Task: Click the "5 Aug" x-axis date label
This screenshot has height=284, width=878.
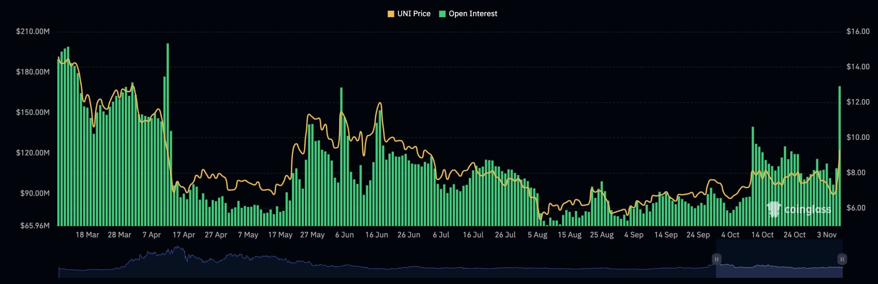Action: (x=537, y=235)
